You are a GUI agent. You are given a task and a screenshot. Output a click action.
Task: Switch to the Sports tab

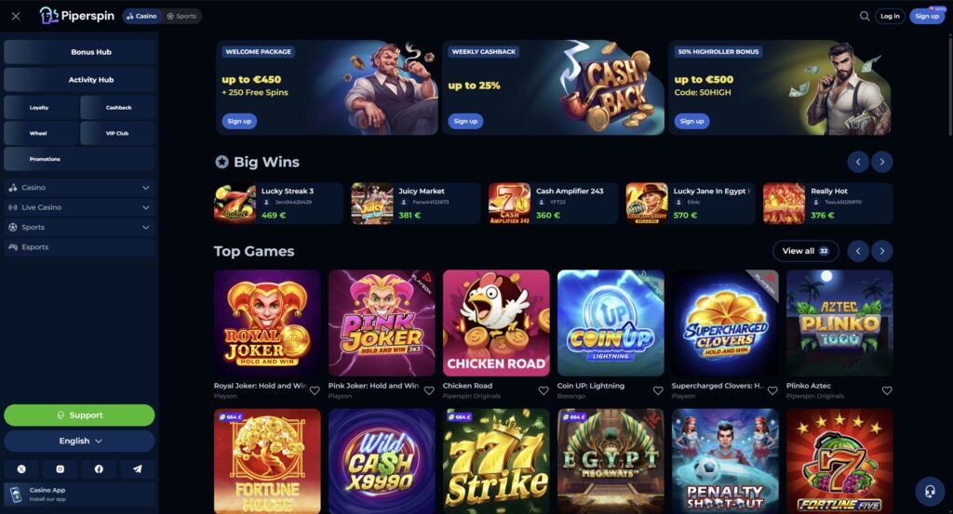[181, 17]
